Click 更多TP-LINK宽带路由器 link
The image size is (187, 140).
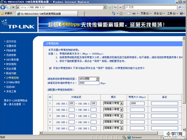(15, 102)
